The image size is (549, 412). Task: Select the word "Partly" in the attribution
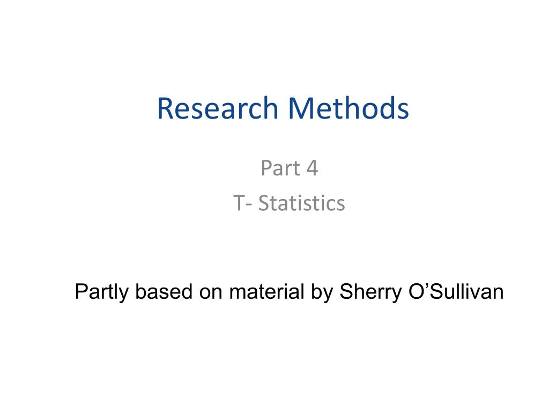pos(101,292)
